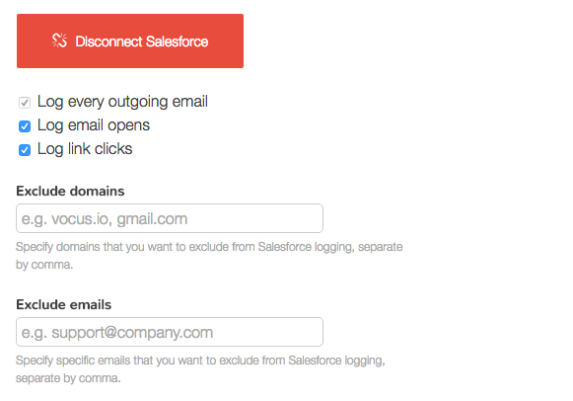Click the blue checkmark beside Log link clicks
This screenshot has width=573, height=401.
pyautogui.click(x=25, y=150)
